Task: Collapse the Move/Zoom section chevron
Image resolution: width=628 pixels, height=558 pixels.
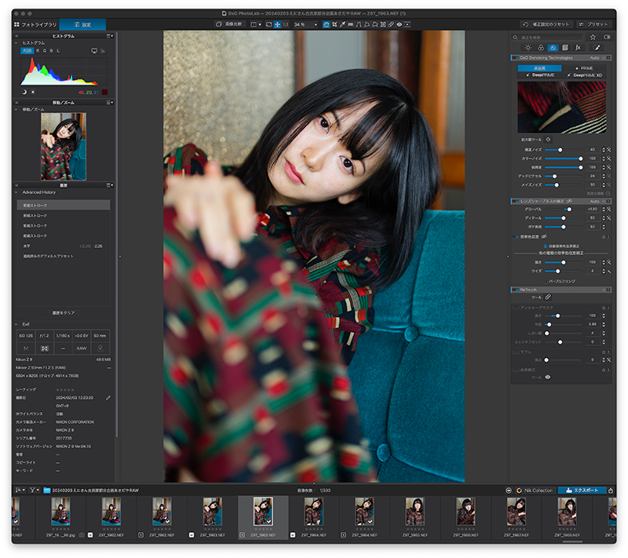Action: pos(16,109)
